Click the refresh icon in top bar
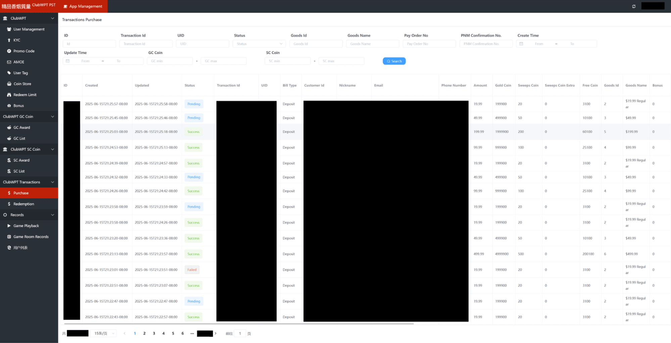671x343 pixels. (634, 6)
